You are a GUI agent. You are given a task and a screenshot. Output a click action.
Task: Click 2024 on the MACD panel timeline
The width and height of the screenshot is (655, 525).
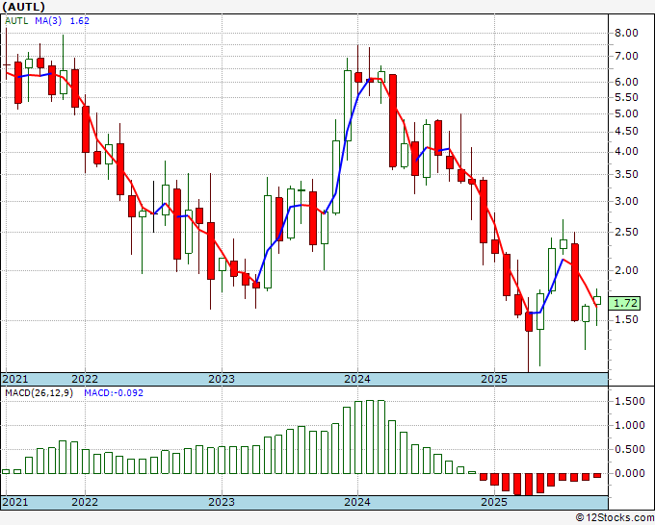[357, 503]
